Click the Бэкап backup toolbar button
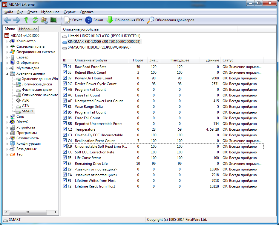The image size is (279, 225). tap(94, 20)
